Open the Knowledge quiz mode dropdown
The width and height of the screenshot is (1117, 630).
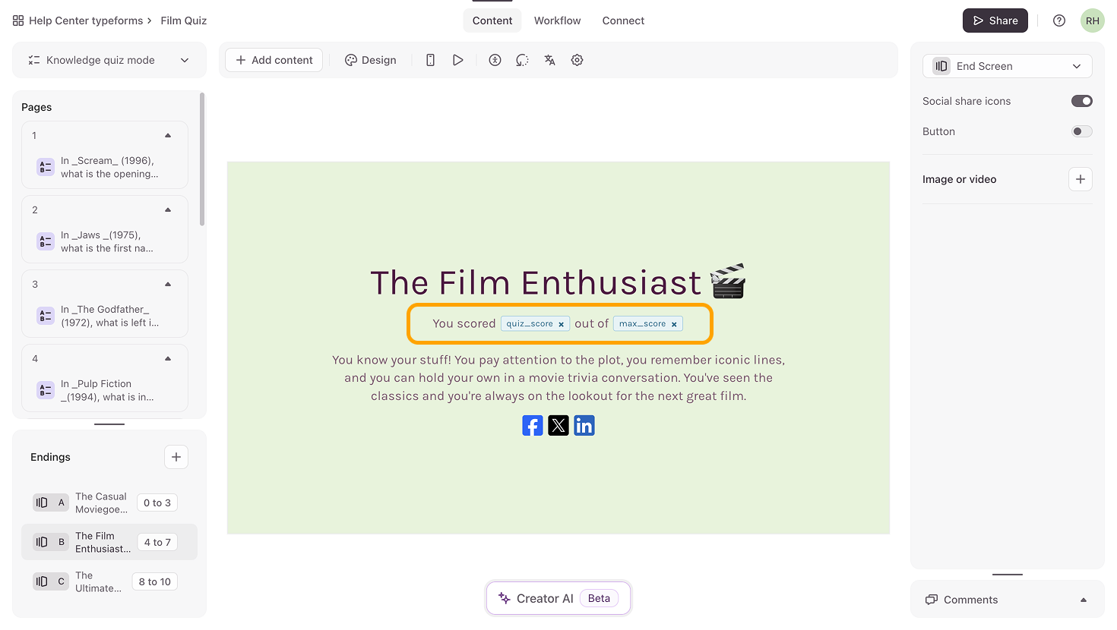coord(109,60)
